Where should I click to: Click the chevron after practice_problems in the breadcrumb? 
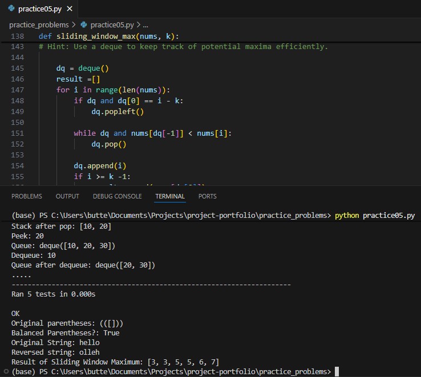tap(74, 25)
